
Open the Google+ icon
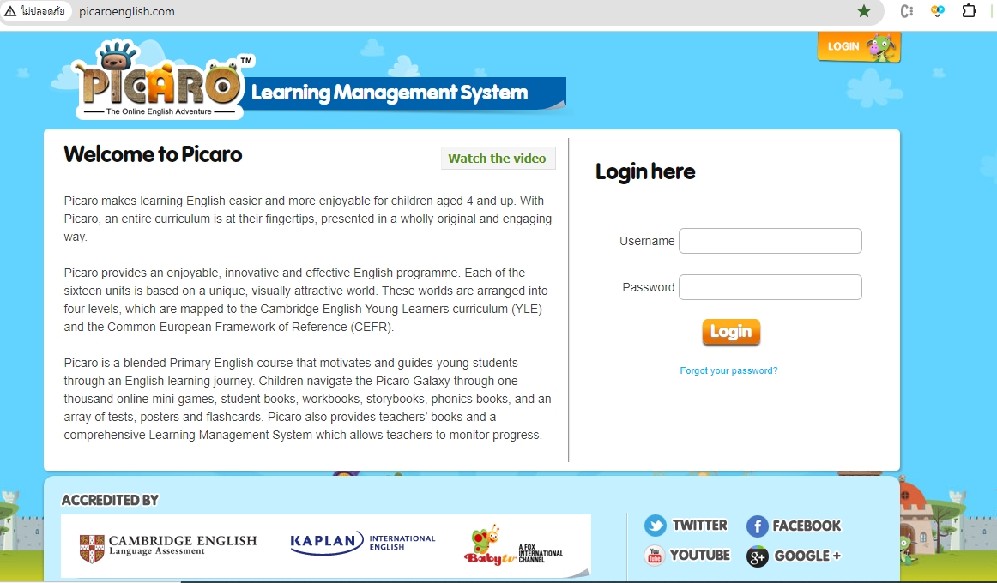click(757, 556)
